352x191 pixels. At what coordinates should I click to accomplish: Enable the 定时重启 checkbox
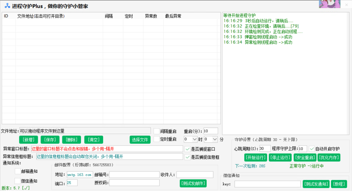pyautogui.click(x=156, y=139)
